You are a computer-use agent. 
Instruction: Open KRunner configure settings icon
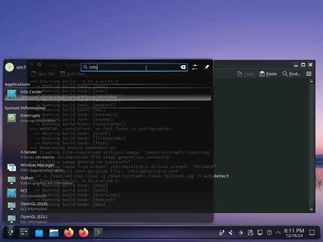pos(195,67)
